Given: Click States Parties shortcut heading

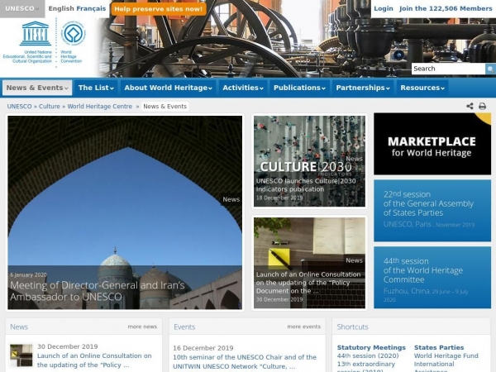Looking at the screenshot, I should (x=439, y=348).
